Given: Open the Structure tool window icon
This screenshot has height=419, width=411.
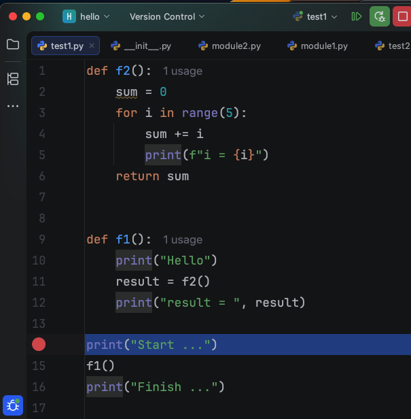Looking at the screenshot, I should (12, 79).
